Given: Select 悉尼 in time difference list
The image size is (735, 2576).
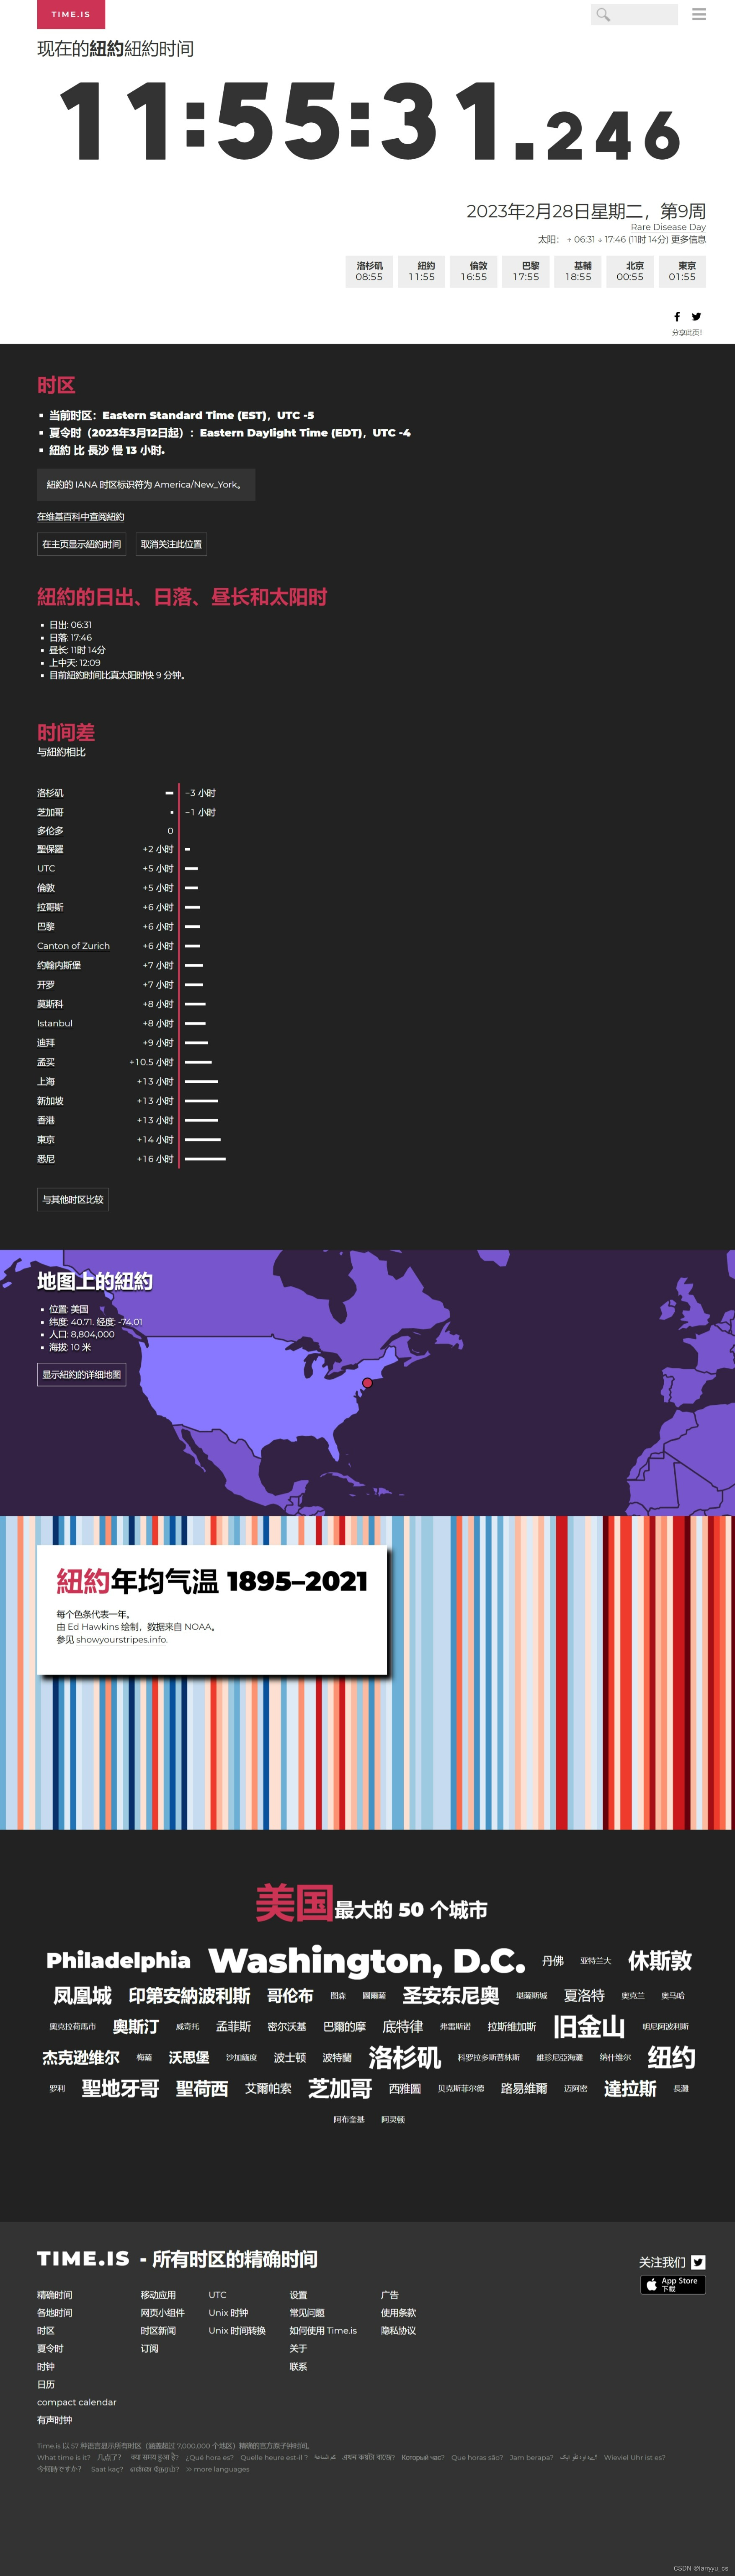Looking at the screenshot, I should [x=46, y=1159].
